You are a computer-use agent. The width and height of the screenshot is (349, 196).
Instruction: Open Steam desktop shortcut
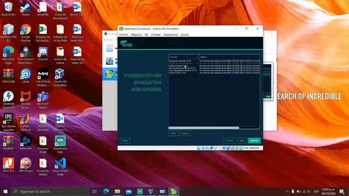26,9
